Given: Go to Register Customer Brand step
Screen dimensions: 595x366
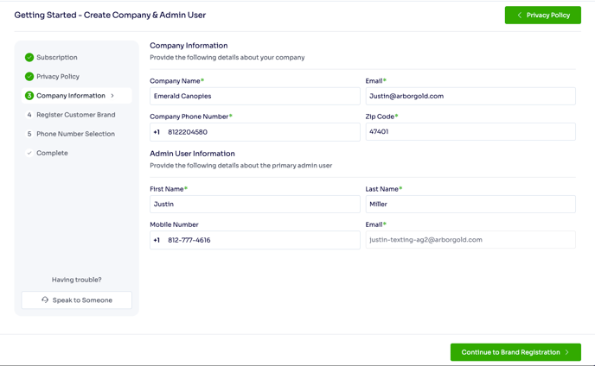Looking at the screenshot, I should tap(75, 115).
